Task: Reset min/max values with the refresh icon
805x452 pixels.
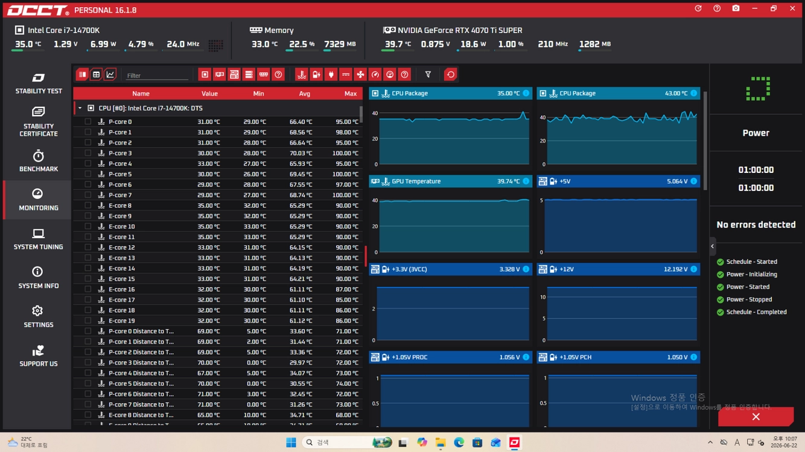Action: tap(450, 75)
